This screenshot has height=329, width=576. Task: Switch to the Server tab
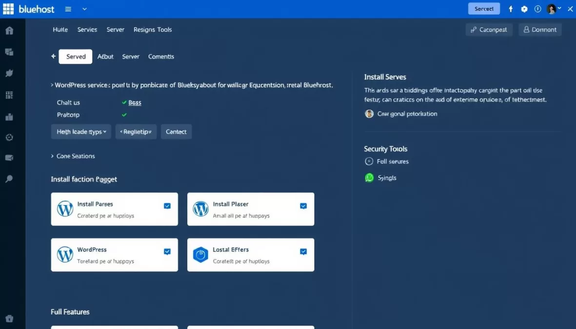(131, 56)
